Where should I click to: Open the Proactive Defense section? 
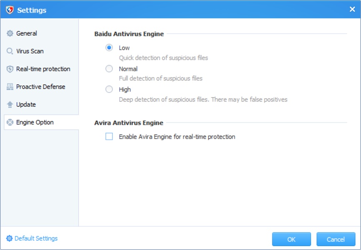coord(40,87)
